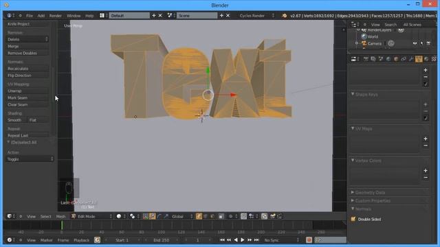Click the Recalculate normals button
This screenshot has height=247, width=440.
pos(27,69)
